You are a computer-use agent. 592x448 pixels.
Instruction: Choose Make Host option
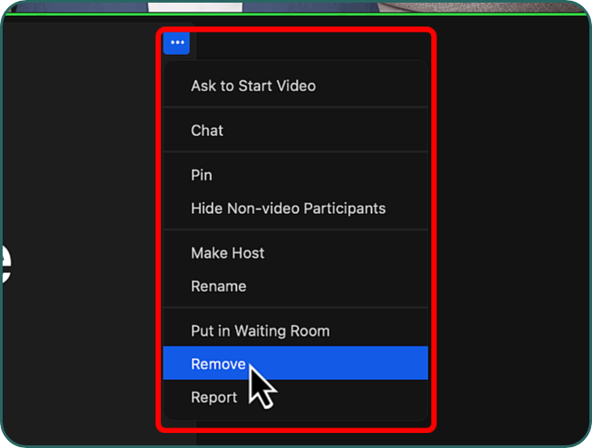tap(295, 253)
